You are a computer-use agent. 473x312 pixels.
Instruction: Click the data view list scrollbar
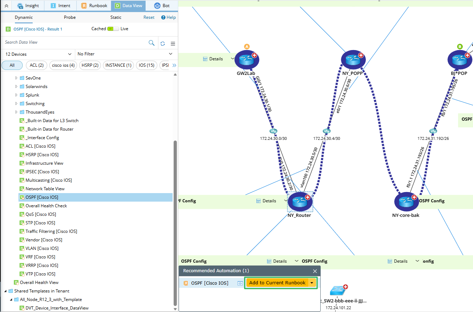coord(175,223)
